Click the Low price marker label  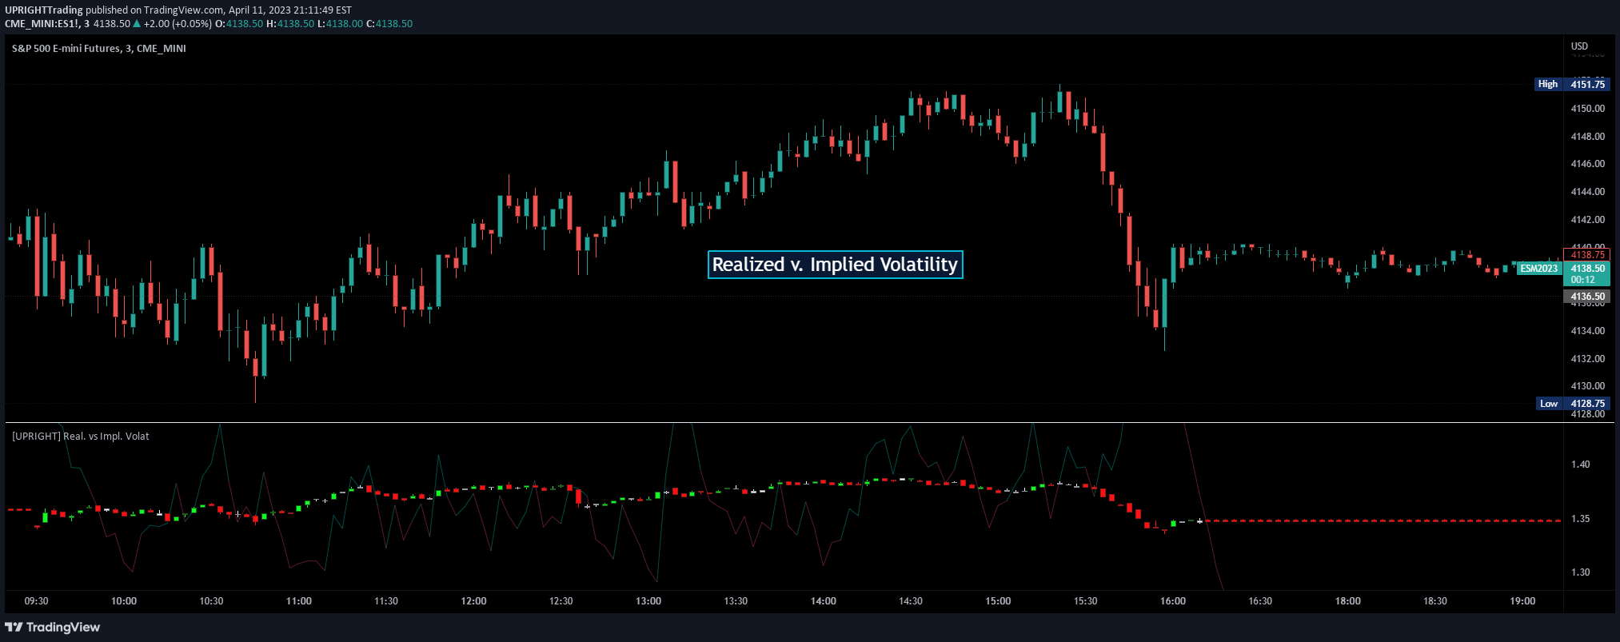point(1548,404)
